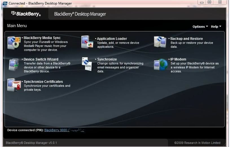Start the Device Switch Wizard icon
Screen dimensions: 230x147
(14, 65)
